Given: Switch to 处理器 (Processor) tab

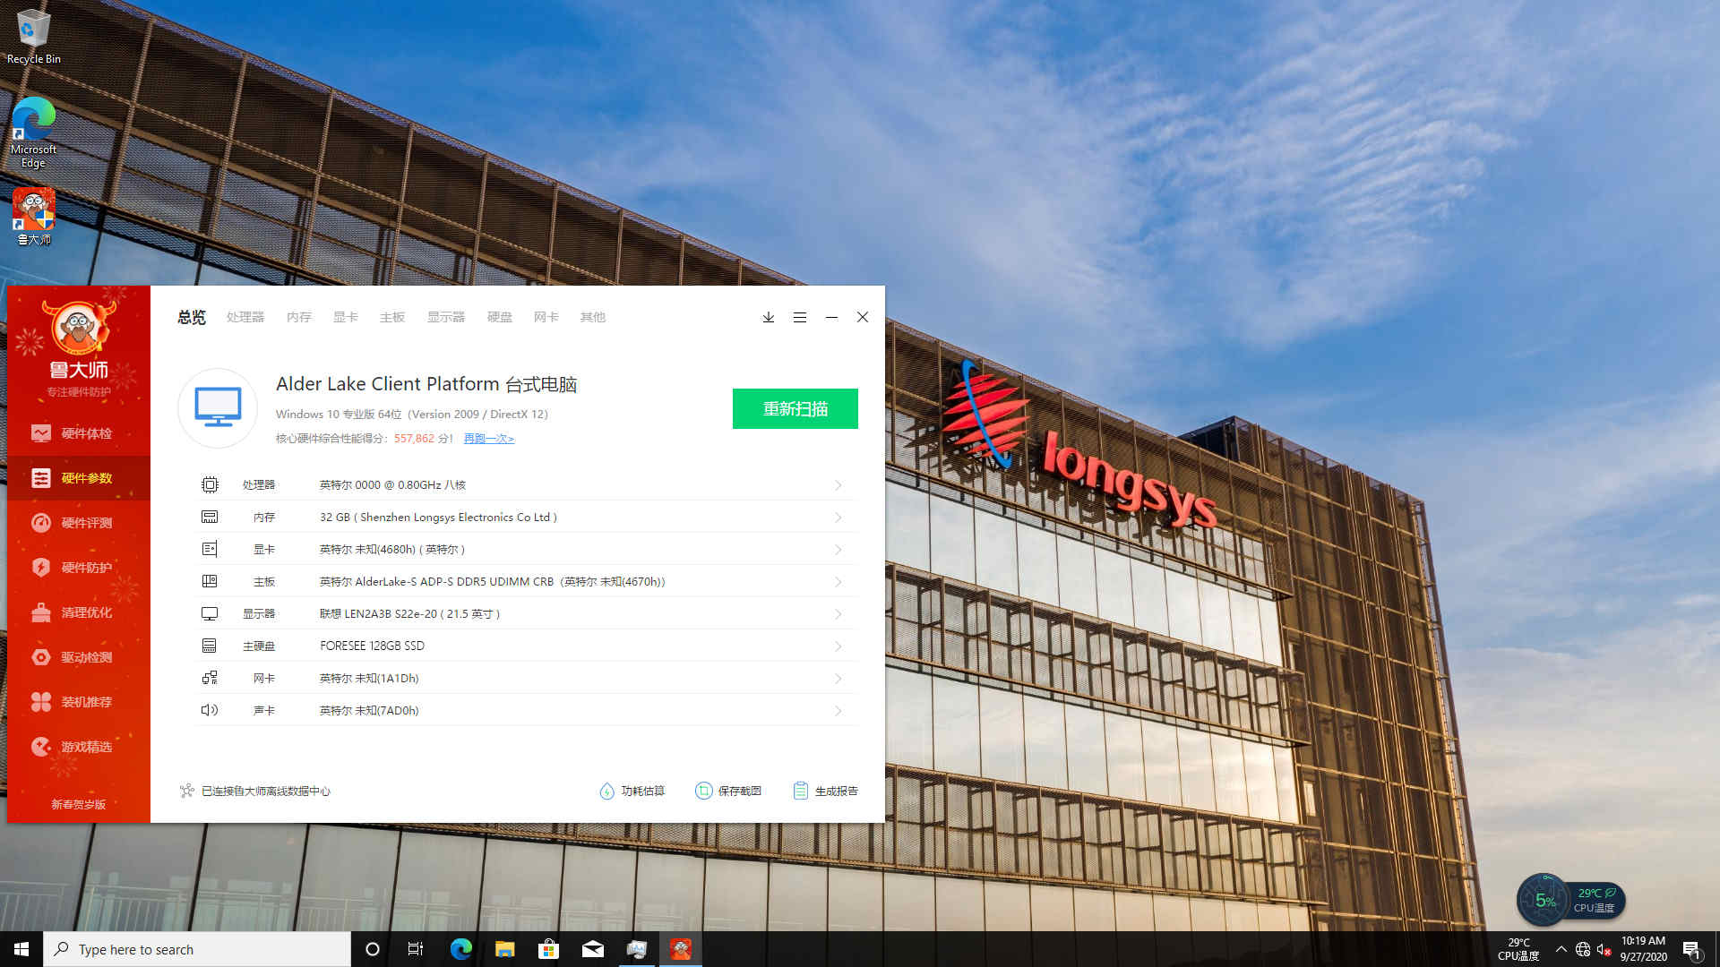Looking at the screenshot, I should [245, 316].
